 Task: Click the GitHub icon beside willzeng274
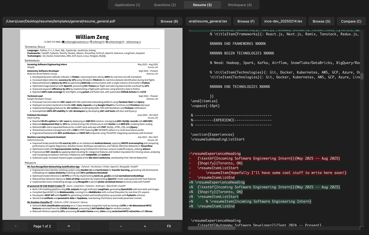pyautogui.click(x=91, y=42)
